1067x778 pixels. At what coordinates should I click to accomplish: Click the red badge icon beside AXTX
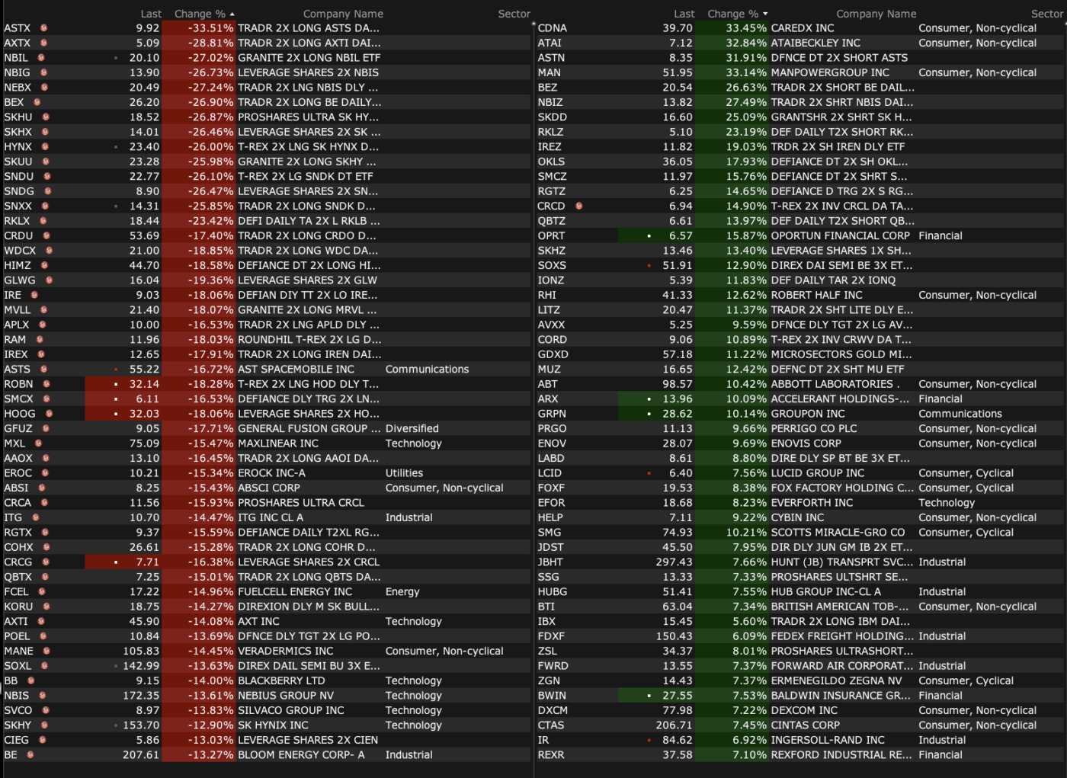click(x=44, y=43)
